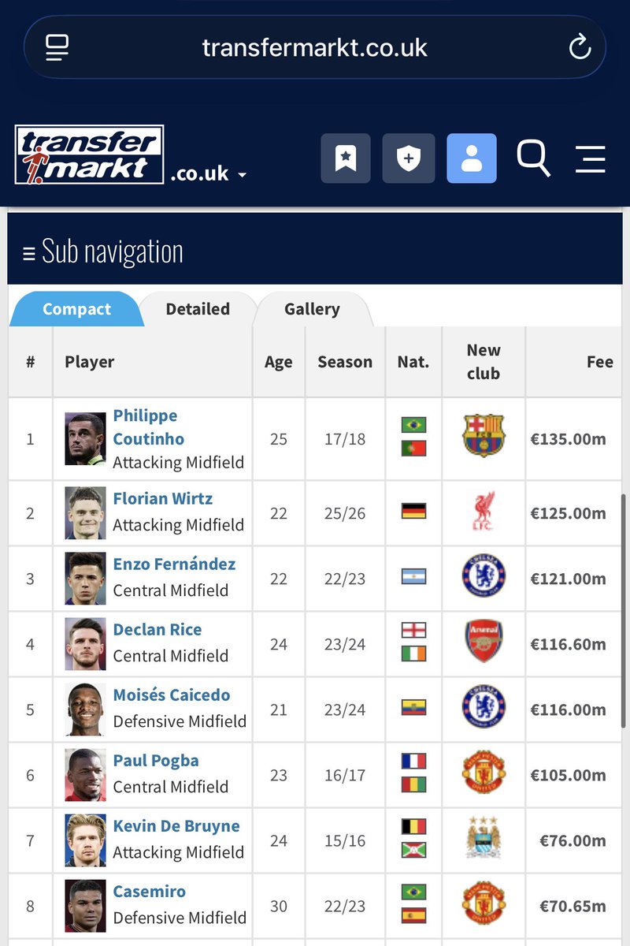The height and width of the screenshot is (946, 630).
Task: Click Barcelona club crest in Coutinho row
Action: [484, 436]
